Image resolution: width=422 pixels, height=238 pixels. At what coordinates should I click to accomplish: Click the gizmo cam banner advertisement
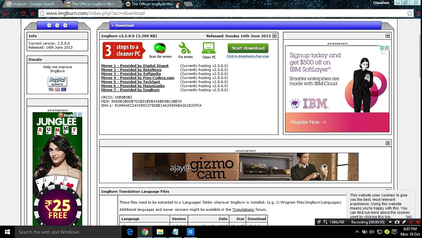pos(245,167)
